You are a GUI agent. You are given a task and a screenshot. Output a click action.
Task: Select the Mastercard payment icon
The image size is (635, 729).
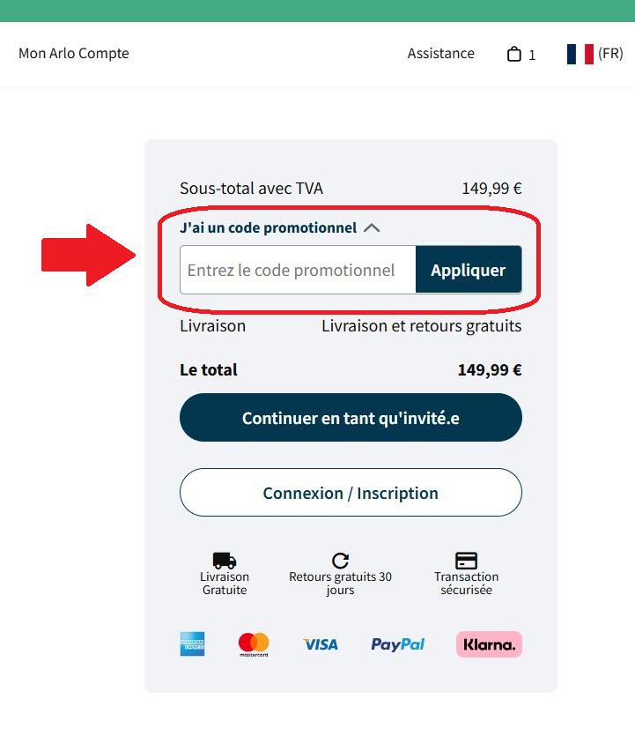click(253, 643)
